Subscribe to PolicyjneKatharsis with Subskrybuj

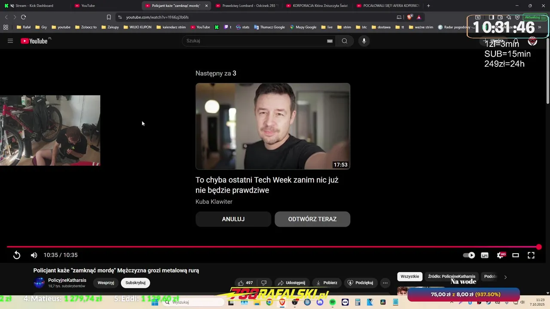(135, 283)
